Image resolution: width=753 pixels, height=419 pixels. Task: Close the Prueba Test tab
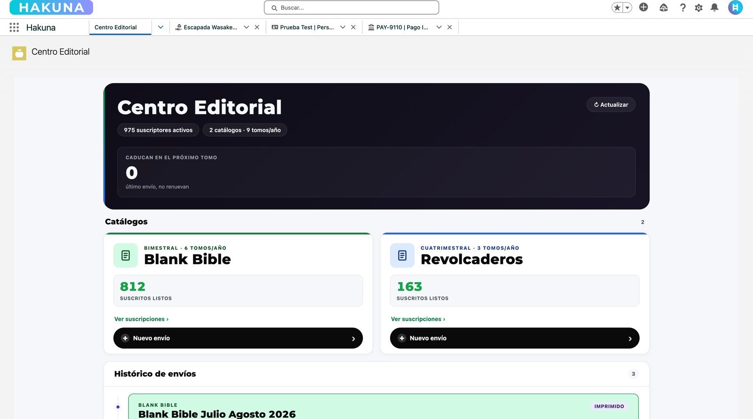[353, 27]
